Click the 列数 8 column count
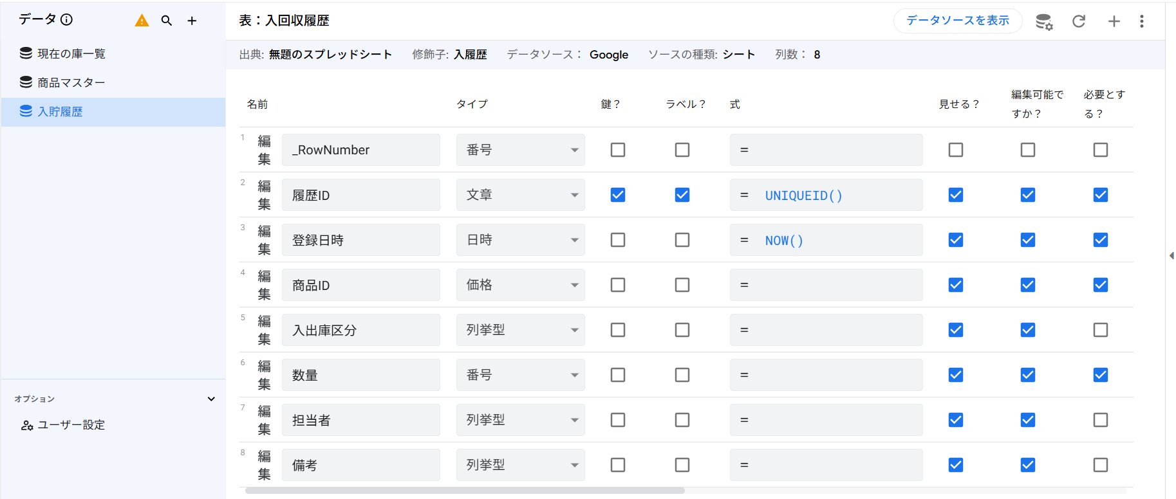Viewport: 1176px width, 499px height. point(798,55)
